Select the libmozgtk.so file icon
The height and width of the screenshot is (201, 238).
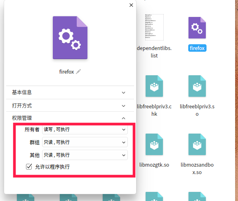[x=154, y=144]
